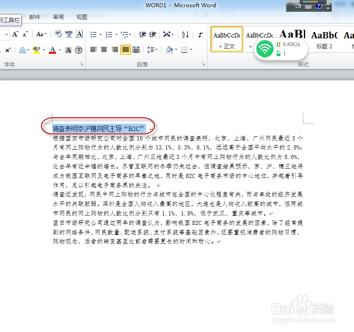Align text left
Viewport: 354px width, 332px height.
(x=94, y=49)
